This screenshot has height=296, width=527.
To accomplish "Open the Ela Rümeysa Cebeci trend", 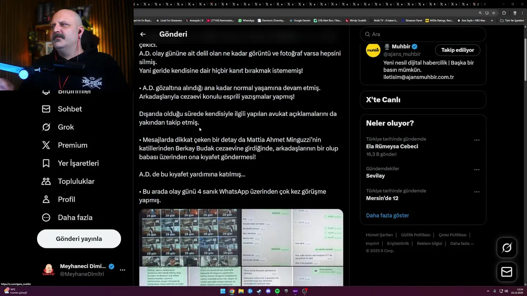I will (x=392, y=146).
